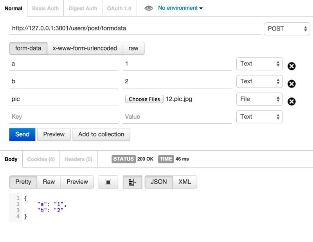
Task: Click the key field containing a
Action: (64, 64)
